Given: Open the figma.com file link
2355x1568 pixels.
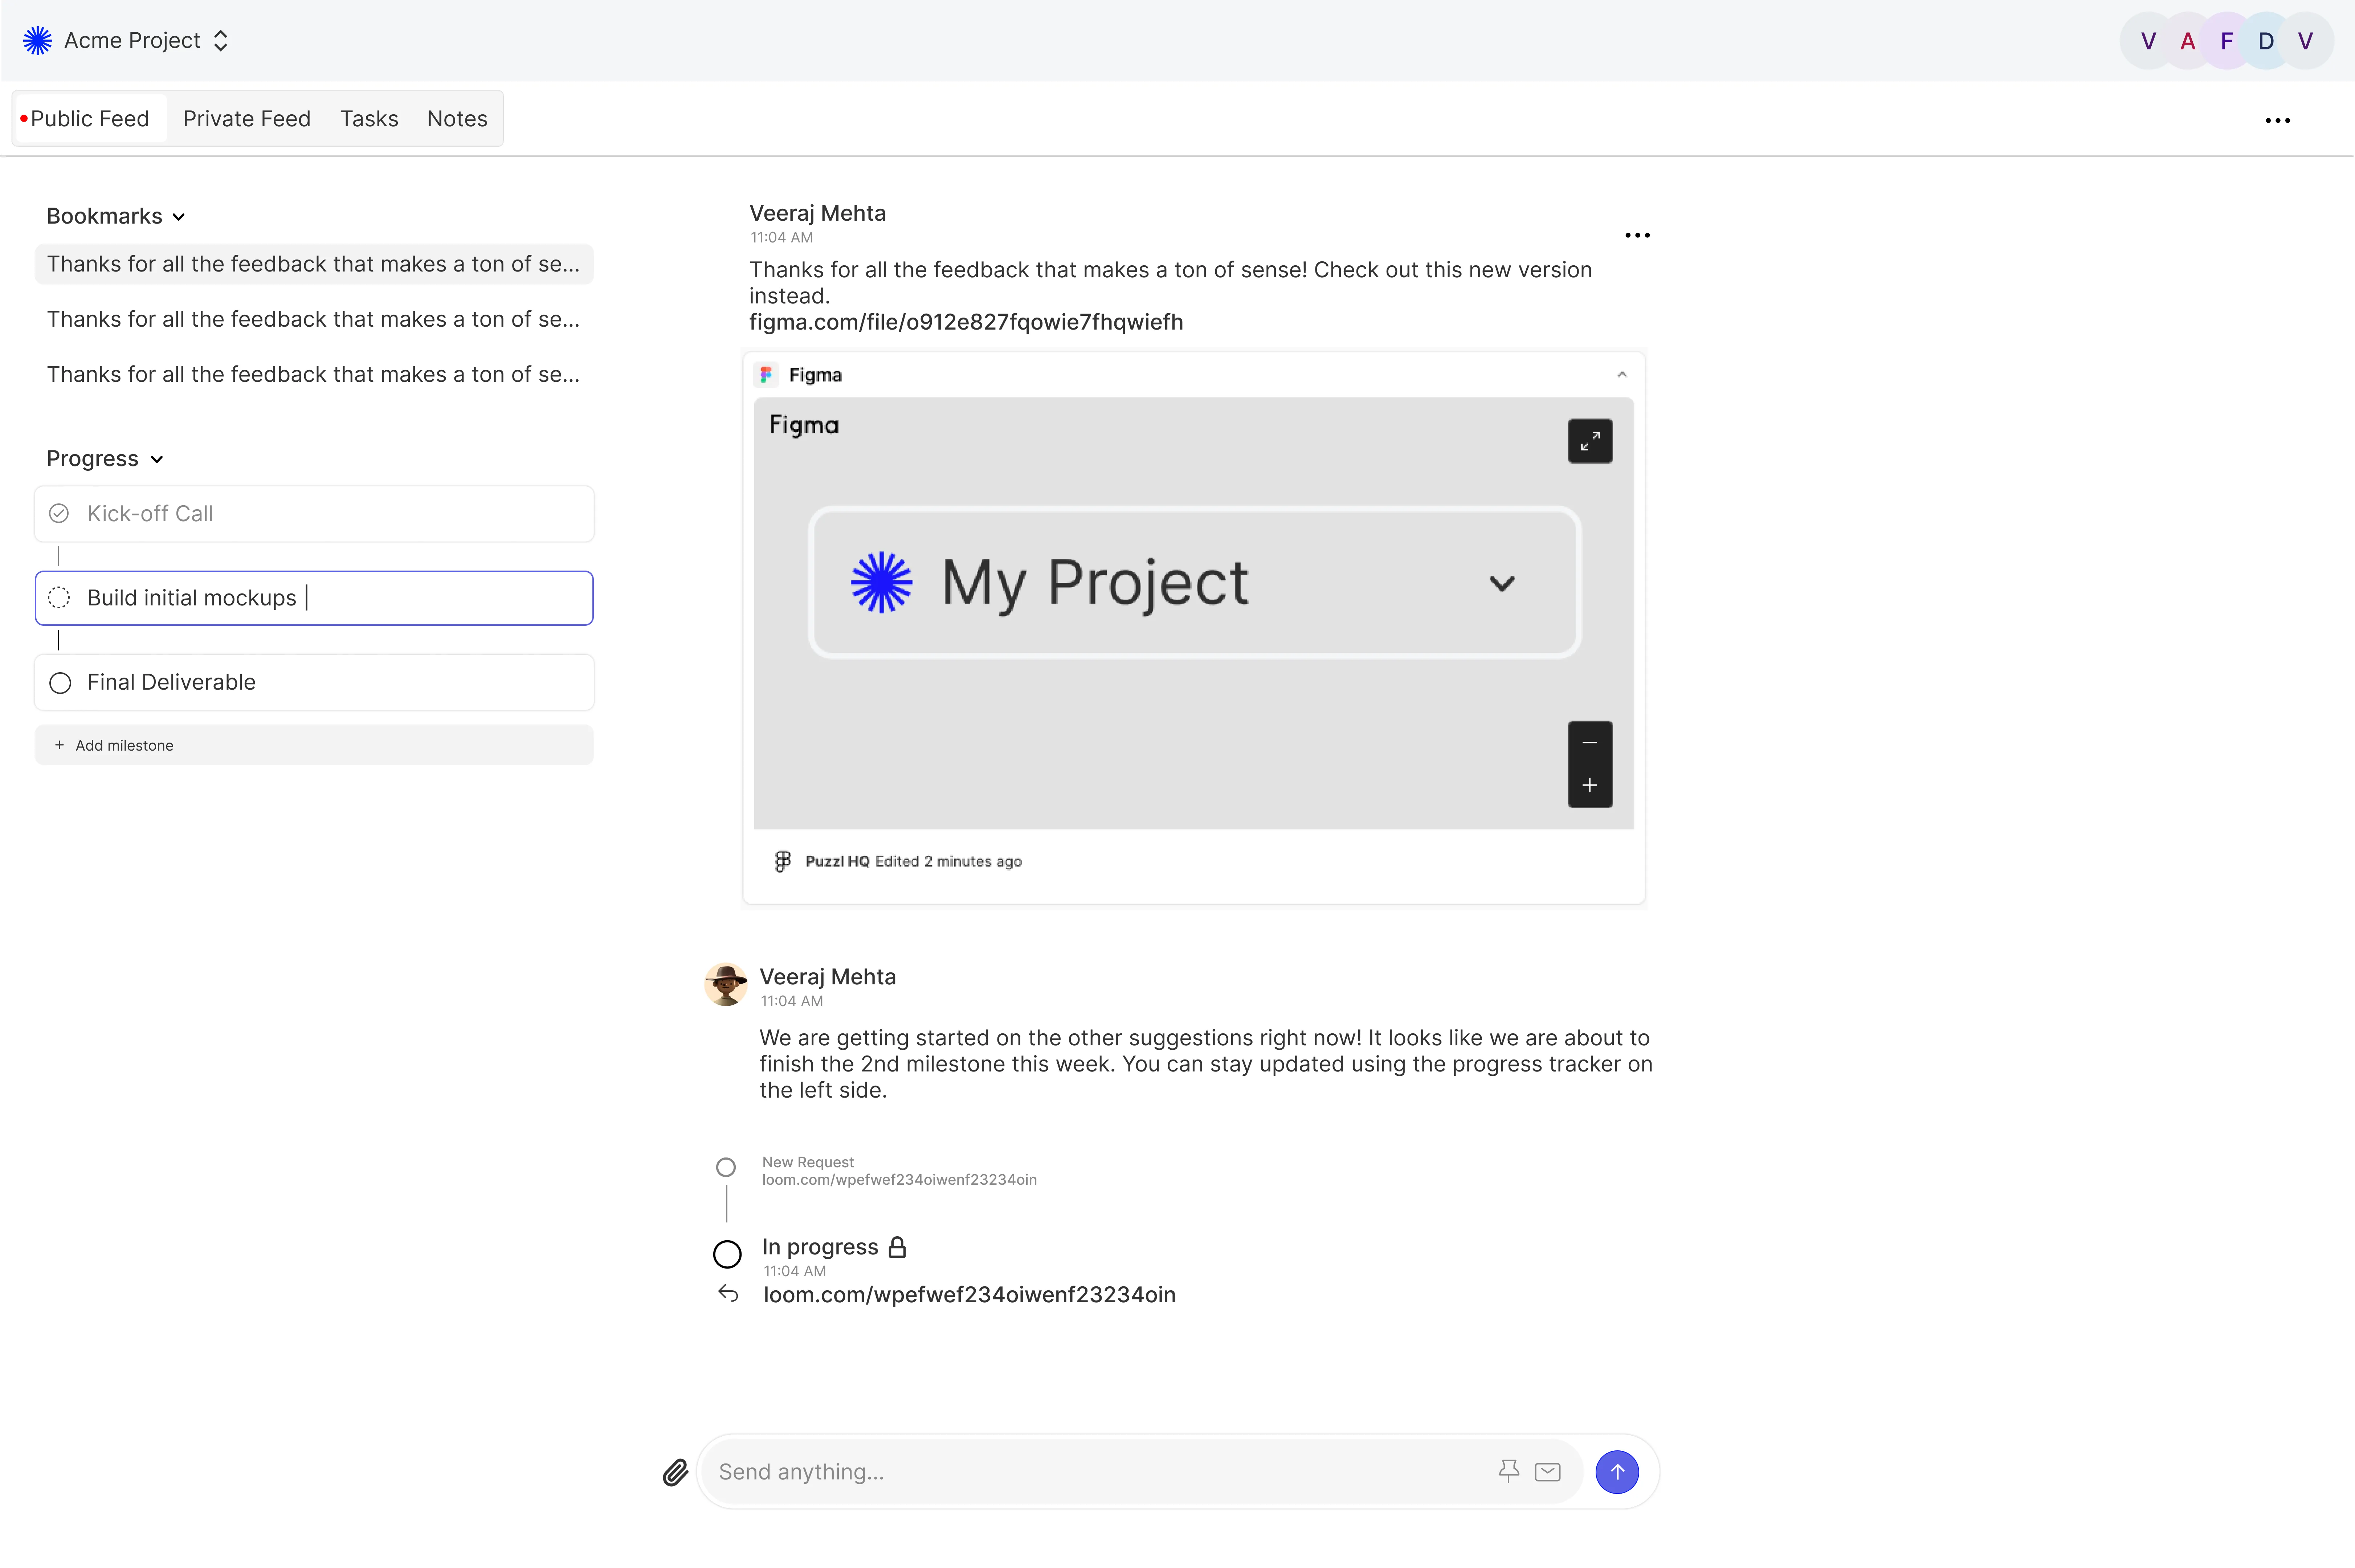Looking at the screenshot, I should tap(966, 322).
